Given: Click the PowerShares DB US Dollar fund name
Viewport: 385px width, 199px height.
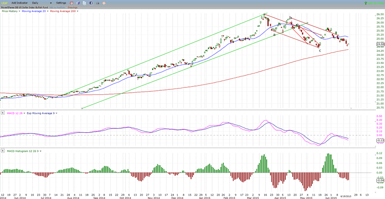Looking at the screenshot, I should (25, 7).
